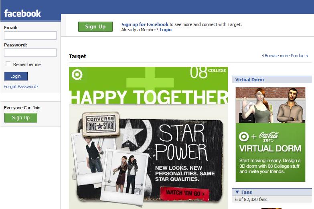The width and height of the screenshot is (314, 209).
Task: Click the green plus graphic in banner
Action: (150, 81)
